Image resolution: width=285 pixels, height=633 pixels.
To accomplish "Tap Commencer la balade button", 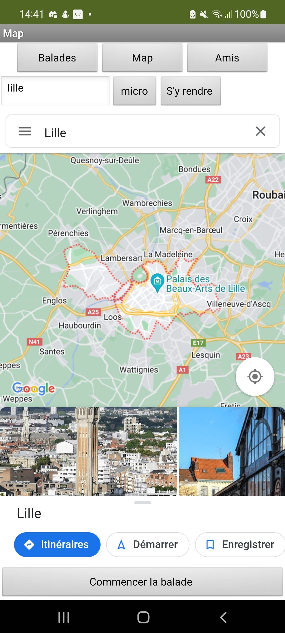I will pyautogui.click(x=142, y=582).
